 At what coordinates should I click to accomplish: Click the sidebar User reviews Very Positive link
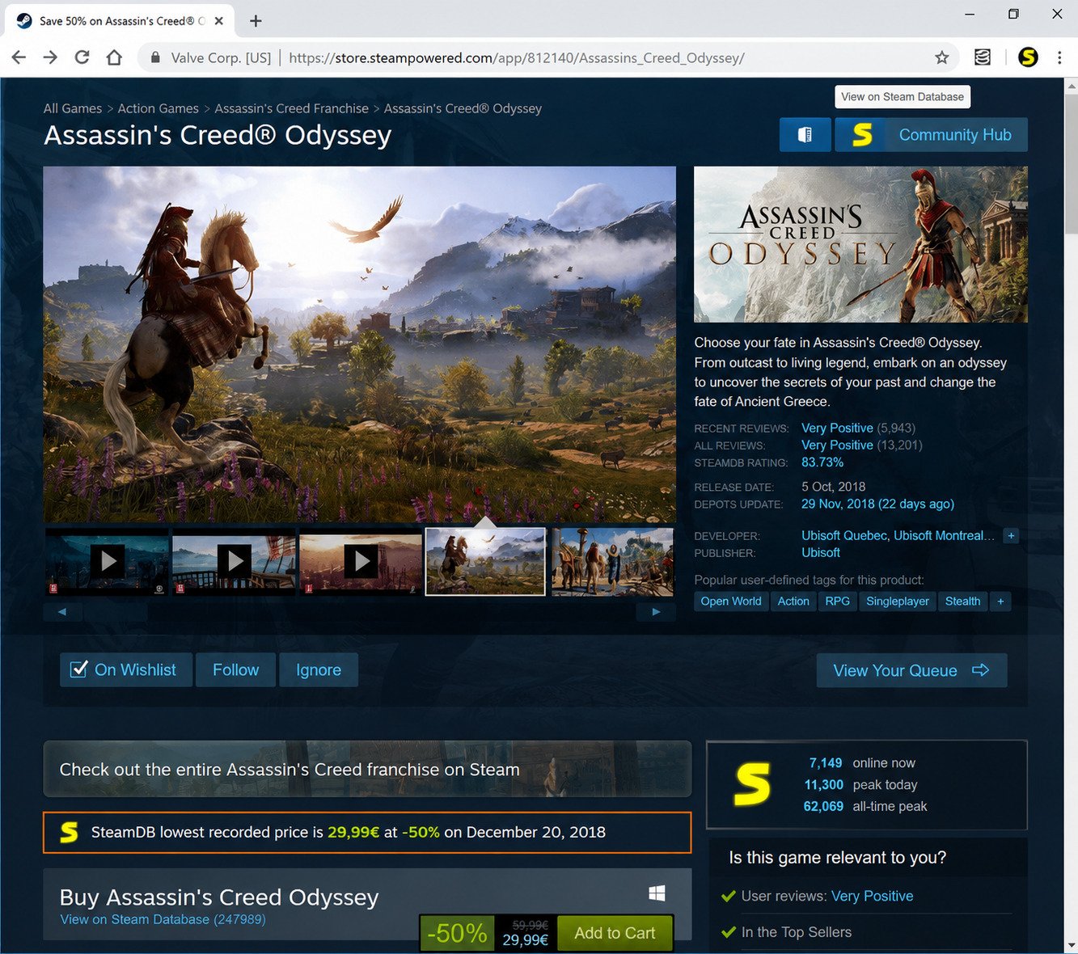point(872,896)
